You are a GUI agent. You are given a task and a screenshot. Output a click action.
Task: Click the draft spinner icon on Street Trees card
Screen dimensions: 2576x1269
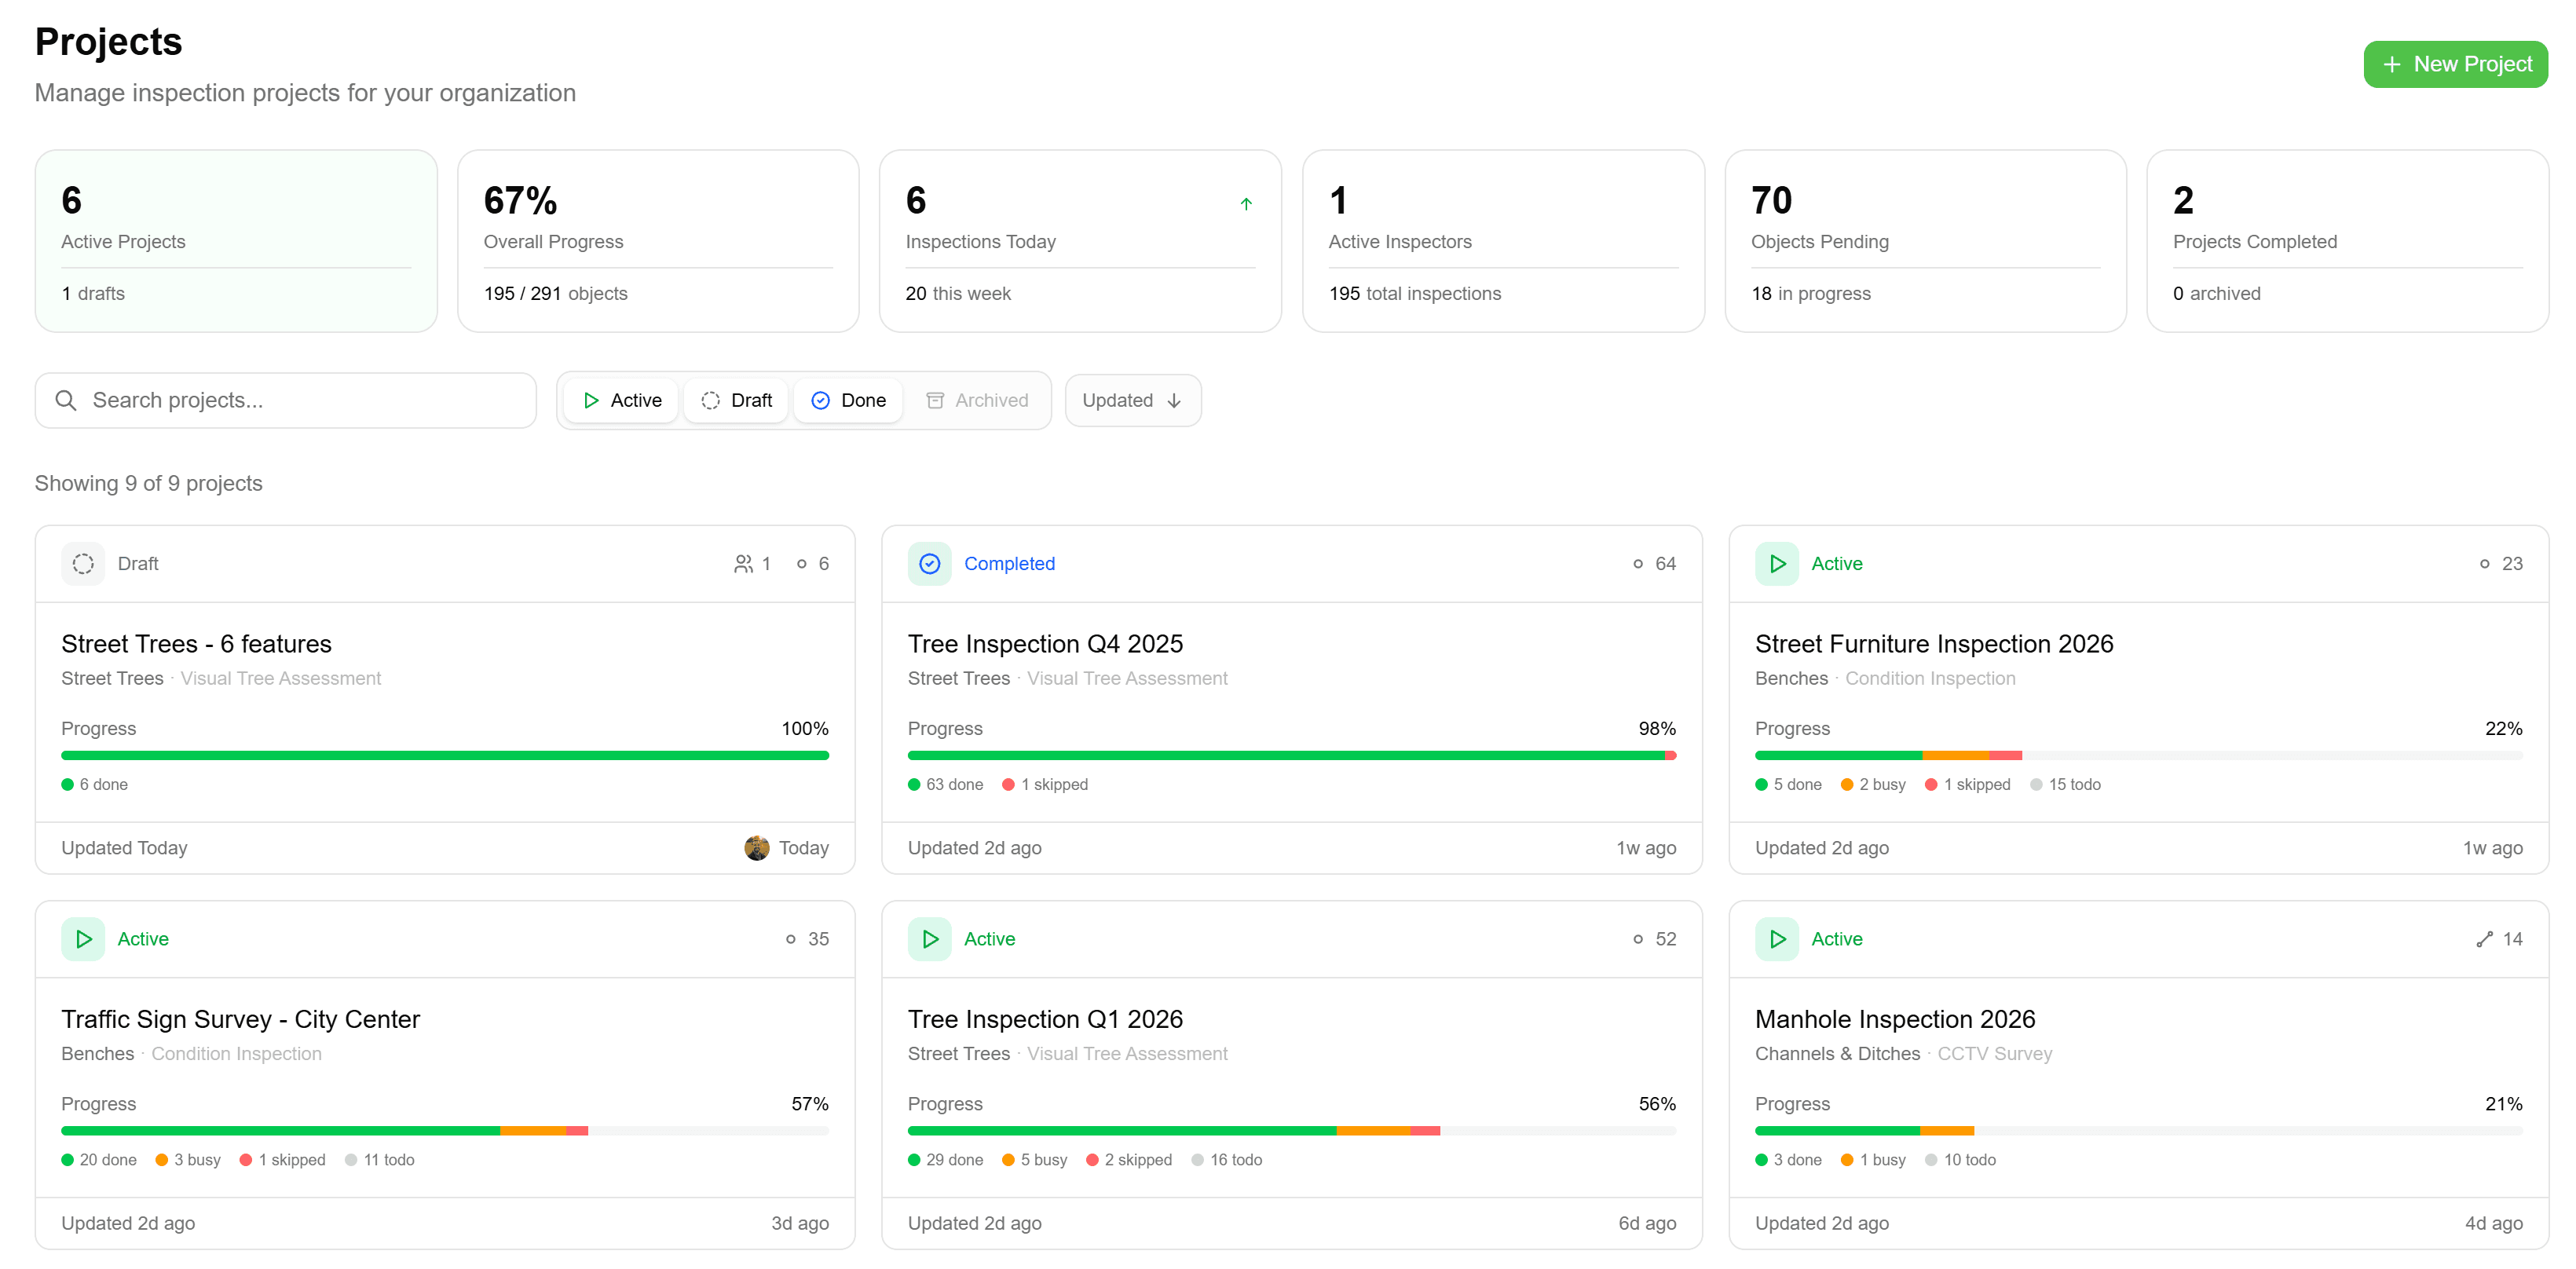[x=83, y=563]
